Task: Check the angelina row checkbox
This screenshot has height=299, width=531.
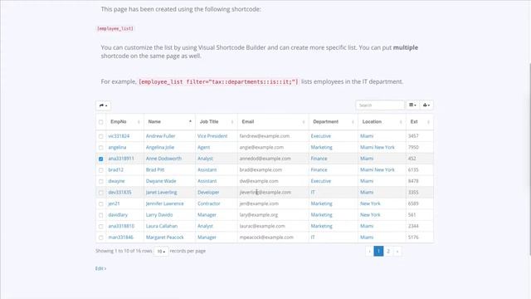Action: [x=101, y=148]
